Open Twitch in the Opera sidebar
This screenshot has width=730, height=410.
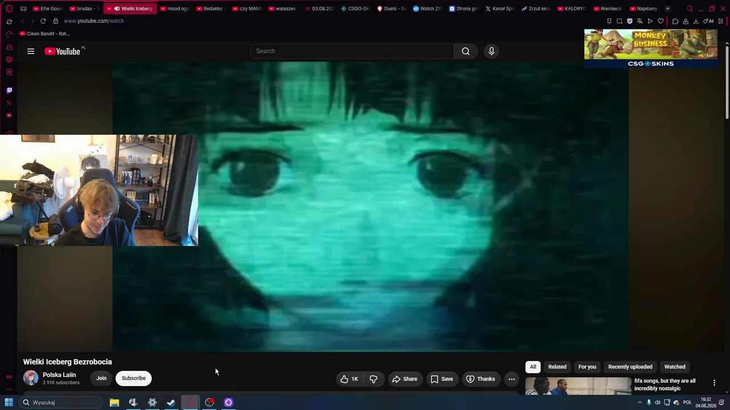(9, 91)
